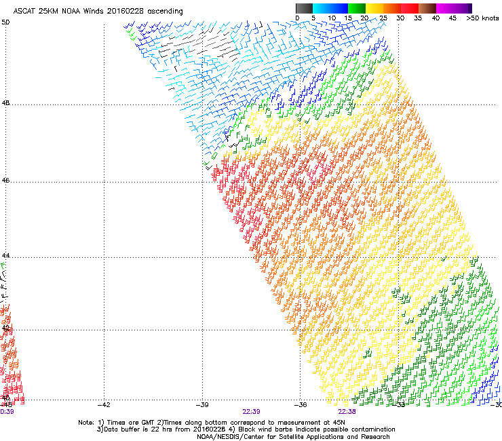Screen dimensions: 502x441
Task: Click the longitude label '-42' on the bottom axis
Action: click(x=104, y=405)
